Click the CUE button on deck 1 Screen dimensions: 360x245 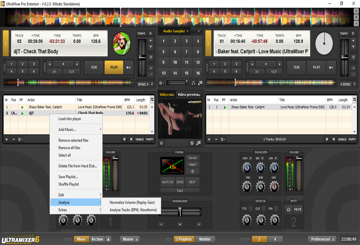(94, 67)
